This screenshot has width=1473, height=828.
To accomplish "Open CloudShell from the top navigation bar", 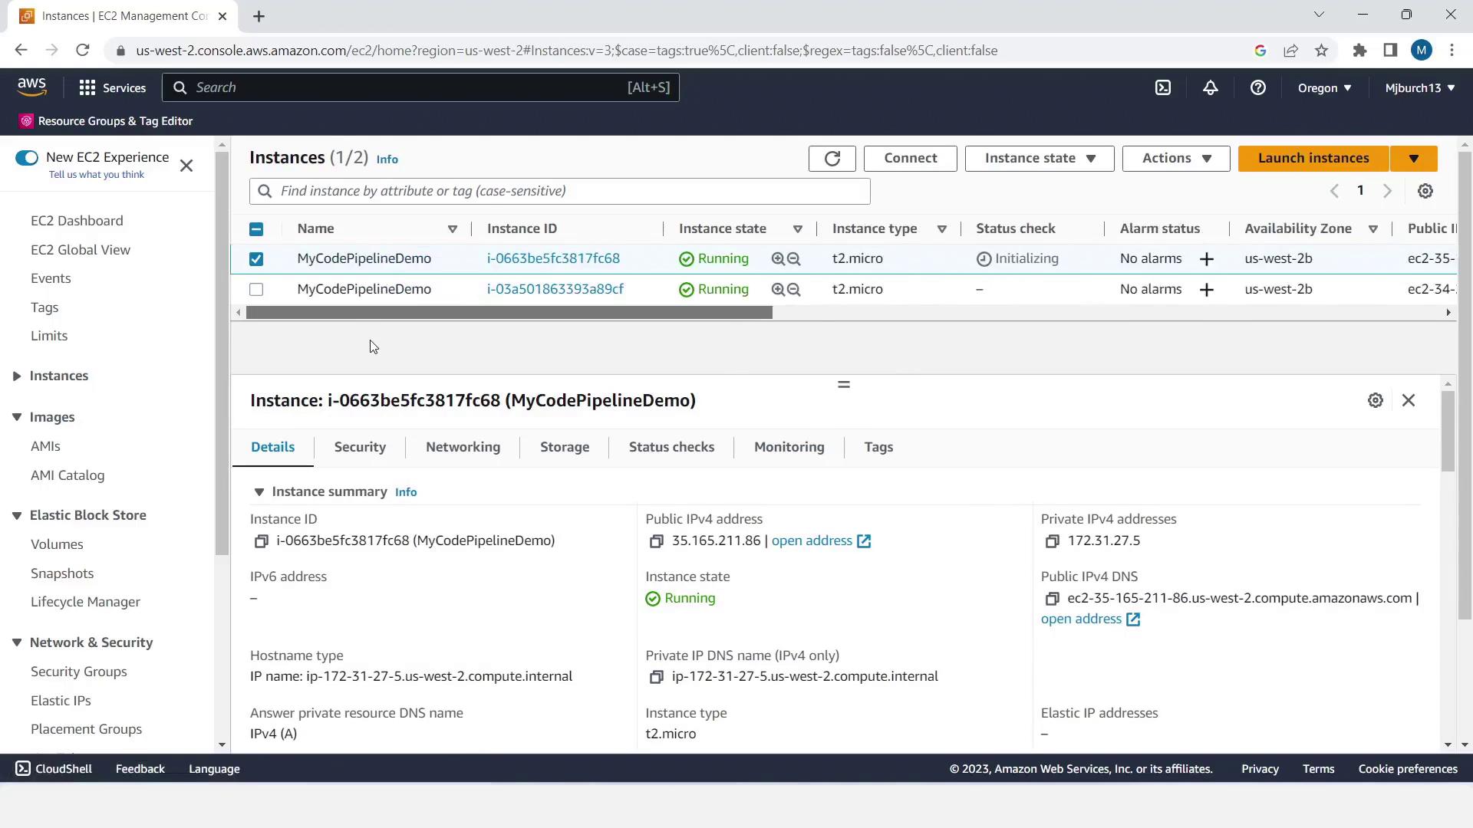I will pyautogui.click(x=1163, y=88).
